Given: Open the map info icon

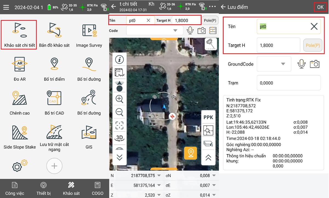Looking at the screenshot, I should click(120, 60).
